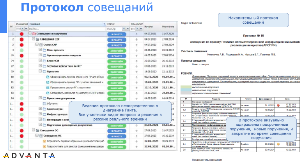The width and height of the screenshot is (303, 161).
Task: Click the priority arrow in the План проекта row
Action: [136, 50]
